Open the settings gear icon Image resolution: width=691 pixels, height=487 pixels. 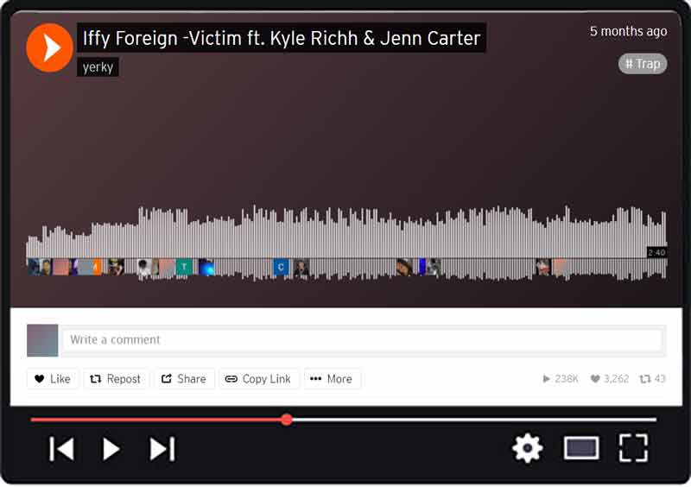(527, 448)
